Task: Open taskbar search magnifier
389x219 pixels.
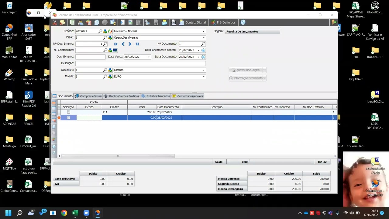Action: [20, 213]
